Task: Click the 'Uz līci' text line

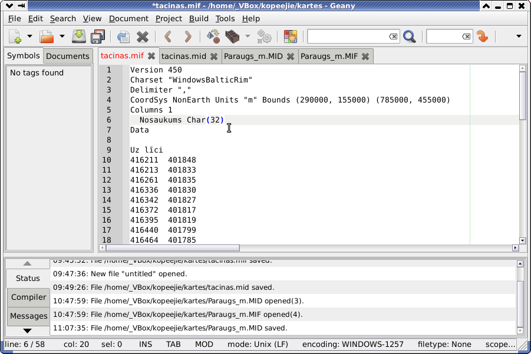Action: point(147,150)
